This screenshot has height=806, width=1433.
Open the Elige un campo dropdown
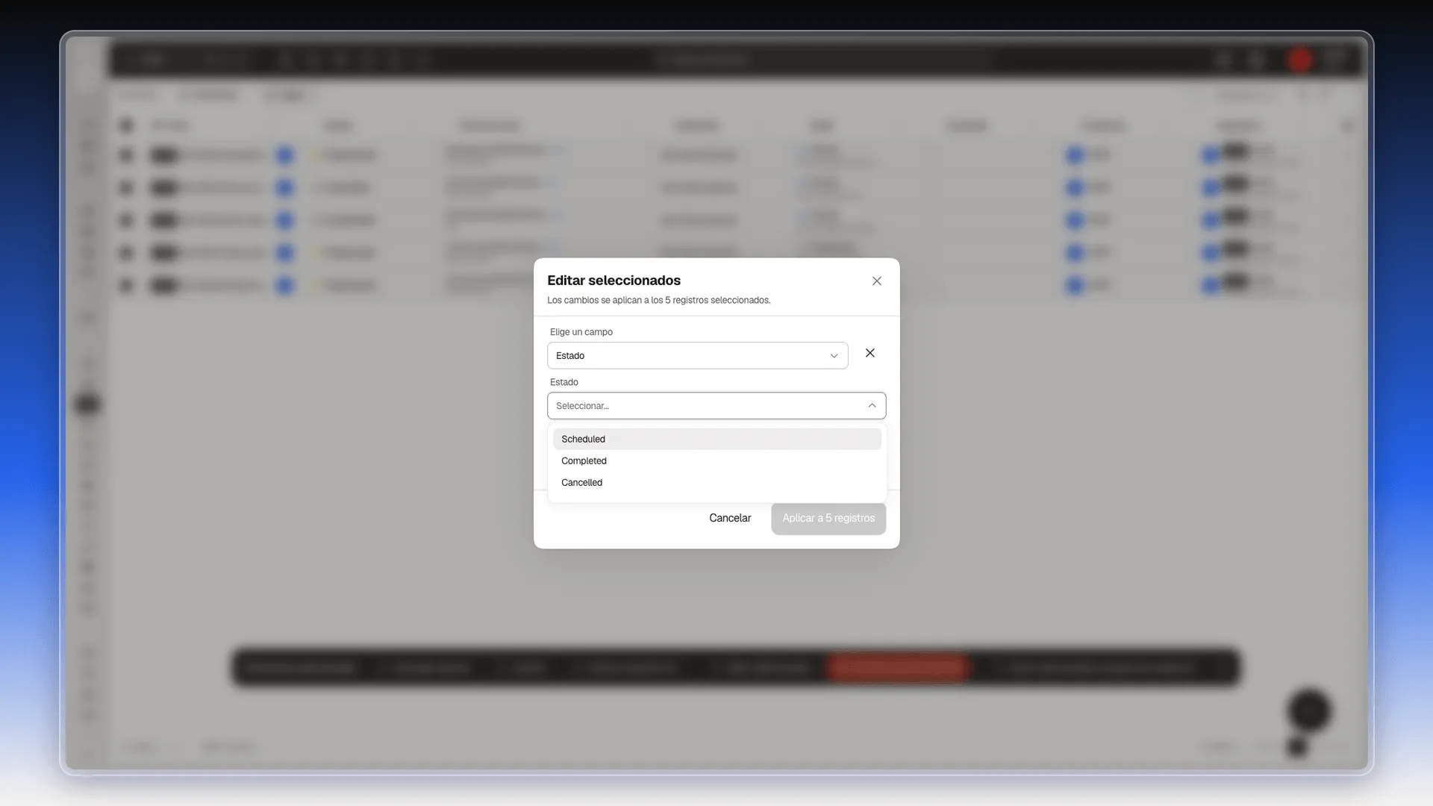click(x=697, y=355)
